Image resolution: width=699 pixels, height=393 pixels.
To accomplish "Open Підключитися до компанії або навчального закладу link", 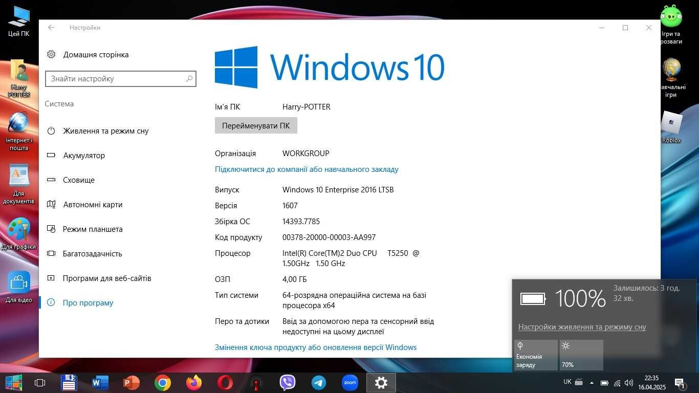I will 307,169.
